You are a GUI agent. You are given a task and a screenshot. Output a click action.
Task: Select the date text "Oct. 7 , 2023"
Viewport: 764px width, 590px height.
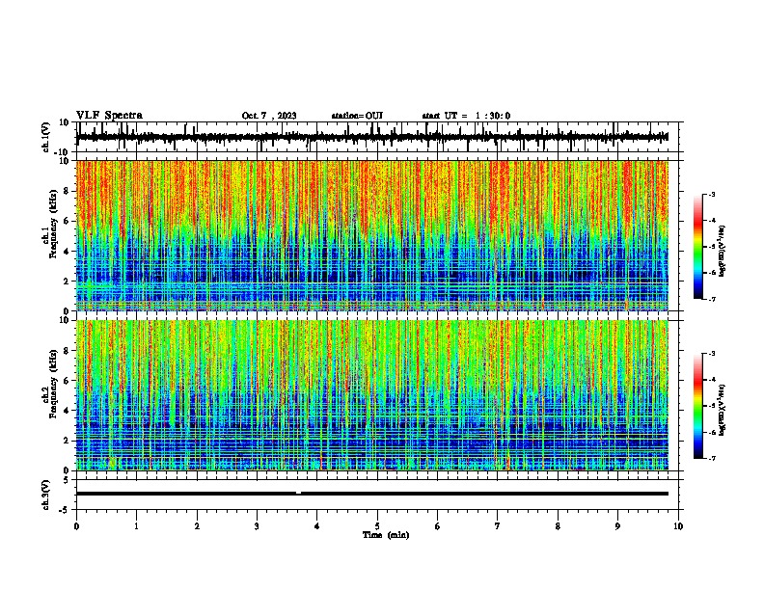coord(269,116)
